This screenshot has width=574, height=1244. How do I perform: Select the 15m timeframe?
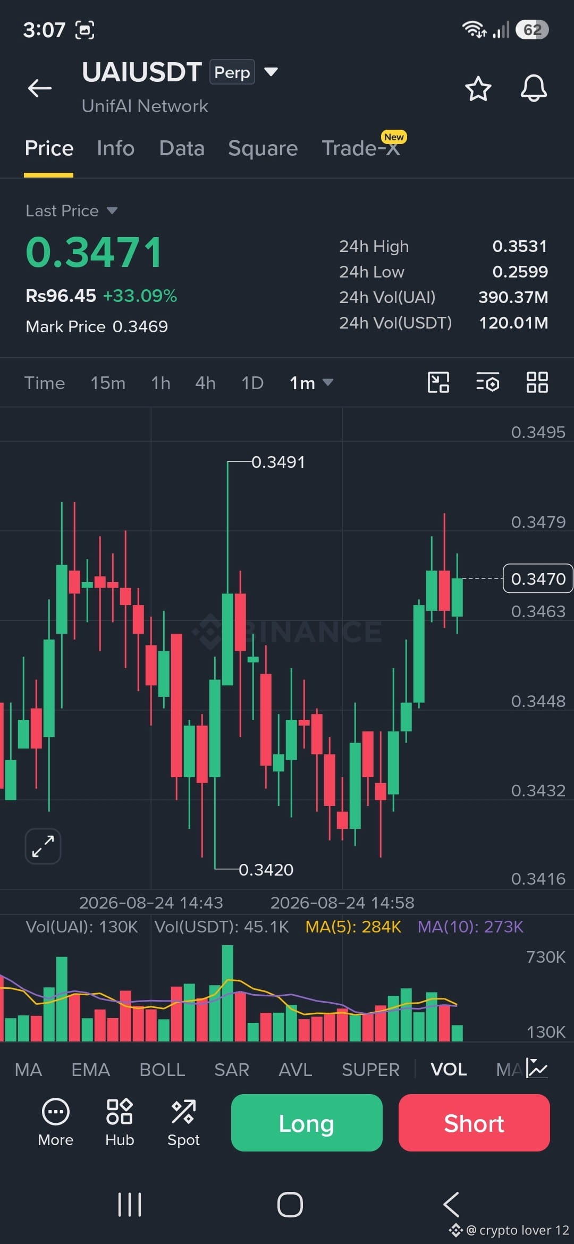point(108,383)
